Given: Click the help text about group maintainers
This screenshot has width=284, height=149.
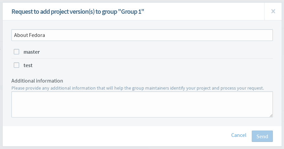Looking at the screenshot, I should (x=138, y=88).
